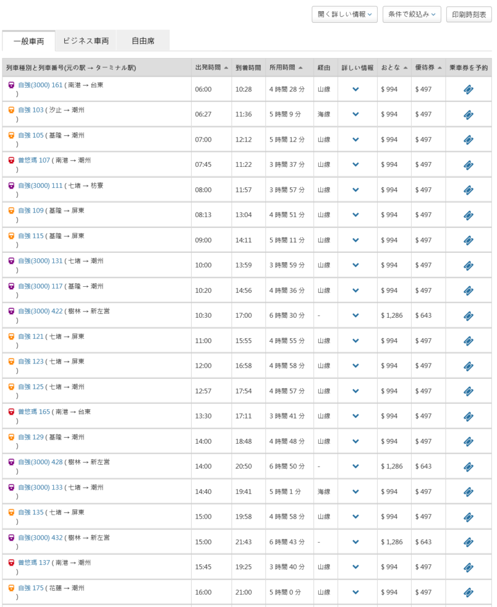The width and height of the screenshot is (497, 607).
Task: Sort by 所用時間 column header
Action: tap(286, 68)
